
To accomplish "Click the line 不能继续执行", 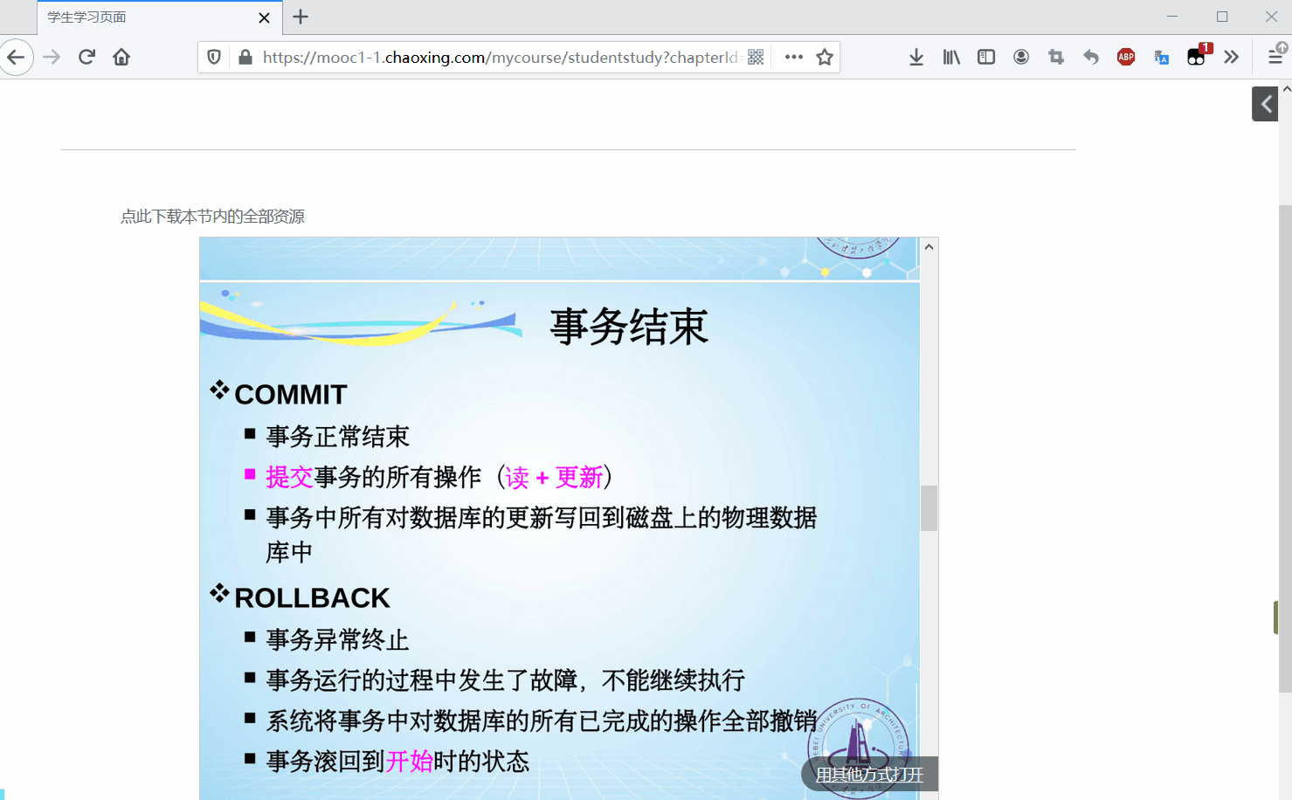I will tap(673, 680).
